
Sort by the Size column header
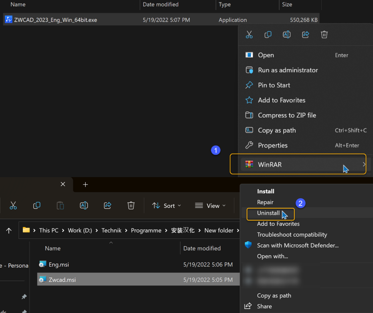[x=287, y=4]
